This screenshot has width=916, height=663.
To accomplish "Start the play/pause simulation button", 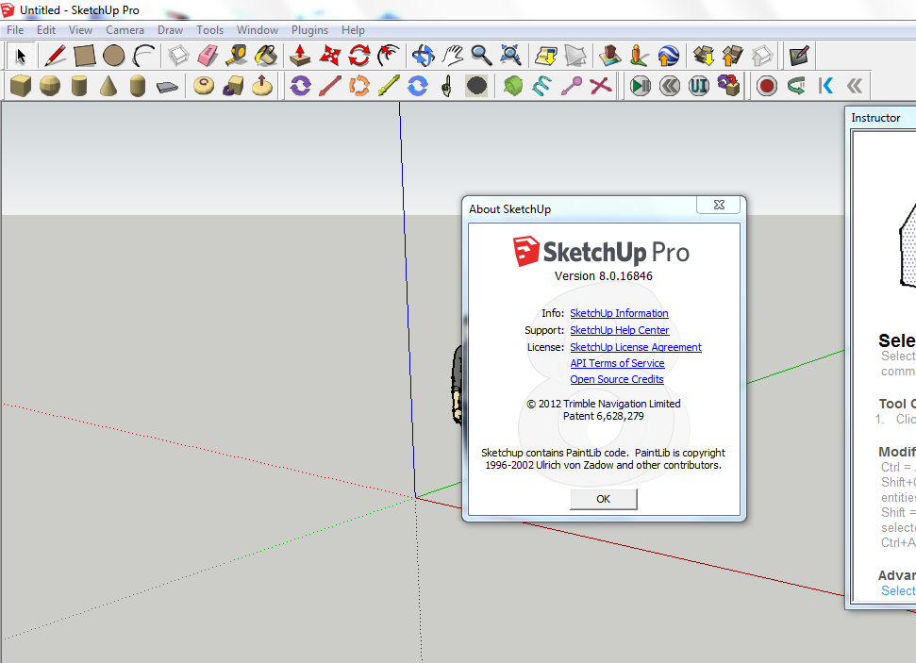I will (x=641, y=87).
